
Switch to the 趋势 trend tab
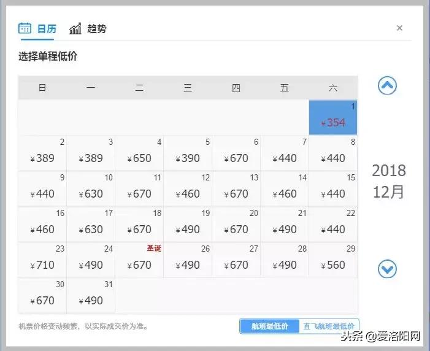click(88, 29)
